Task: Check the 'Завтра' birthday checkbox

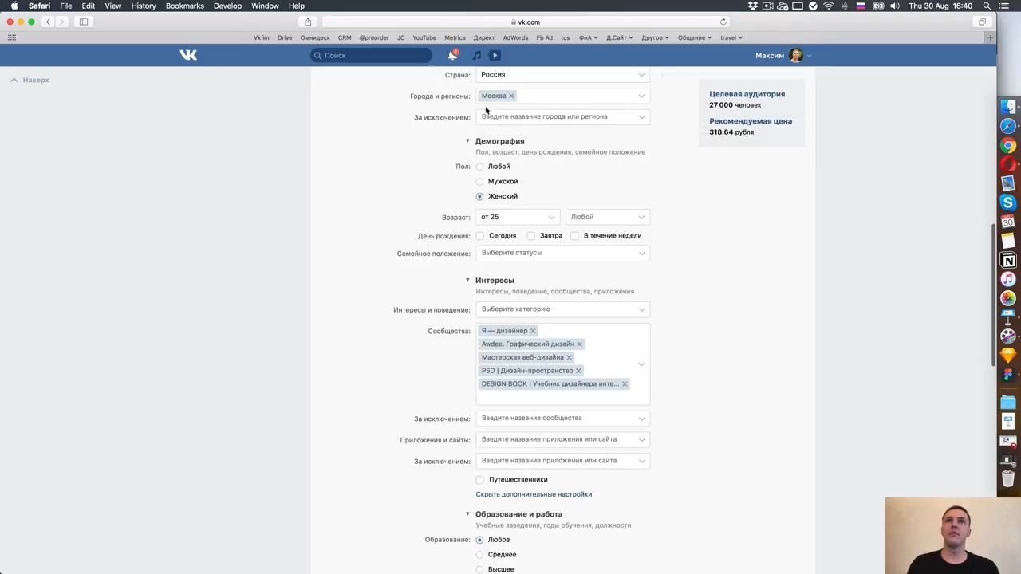Action: (x=530, y=236)
